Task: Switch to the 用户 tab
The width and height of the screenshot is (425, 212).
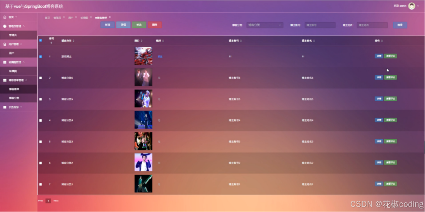Action: [x=71, y=18]
